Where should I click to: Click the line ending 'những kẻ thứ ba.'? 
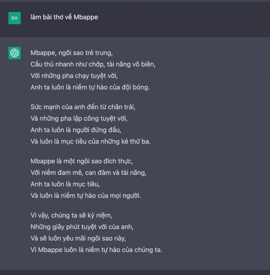[x=90, y=142]
